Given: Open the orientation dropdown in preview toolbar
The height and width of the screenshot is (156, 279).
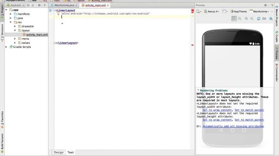Looking at the screenshot, I should [x=225, y=11].
